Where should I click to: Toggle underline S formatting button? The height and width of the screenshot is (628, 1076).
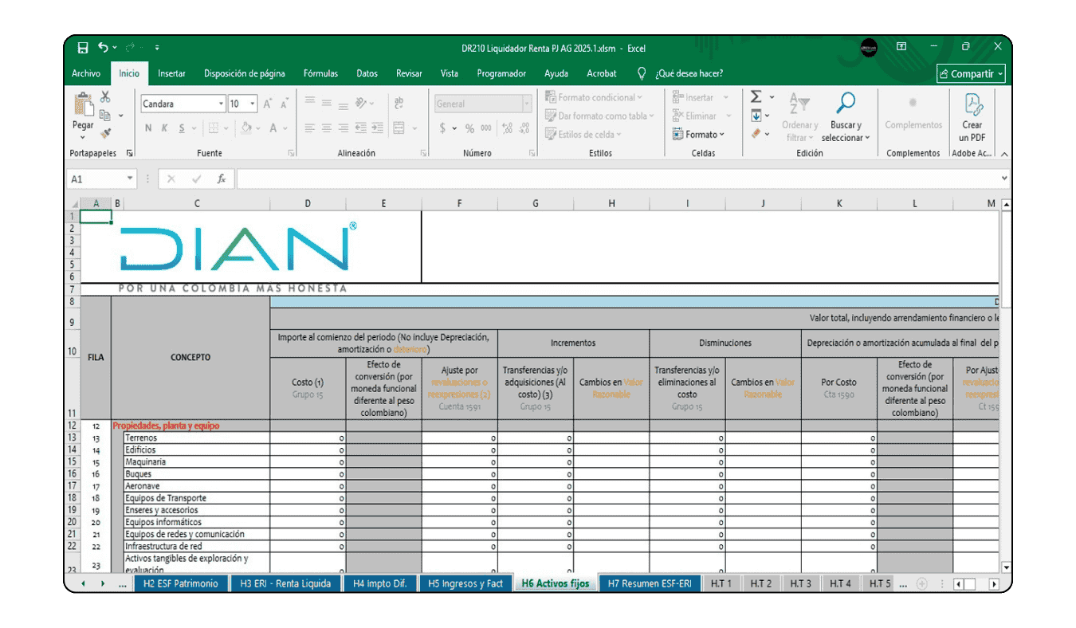(182, 128)
